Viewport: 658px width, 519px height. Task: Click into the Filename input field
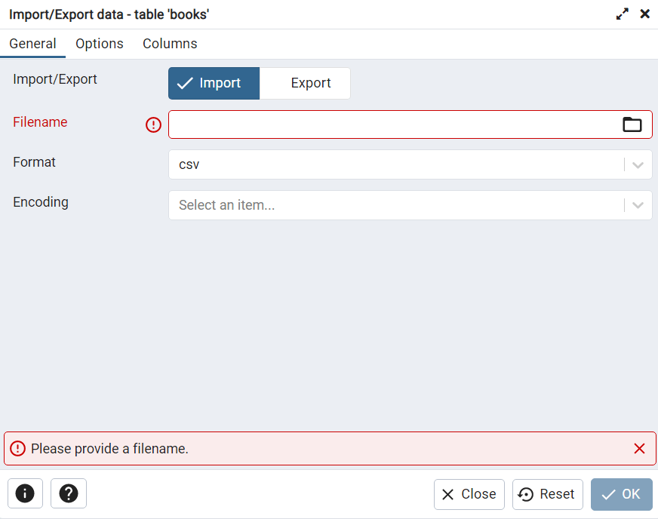(392, 124)
